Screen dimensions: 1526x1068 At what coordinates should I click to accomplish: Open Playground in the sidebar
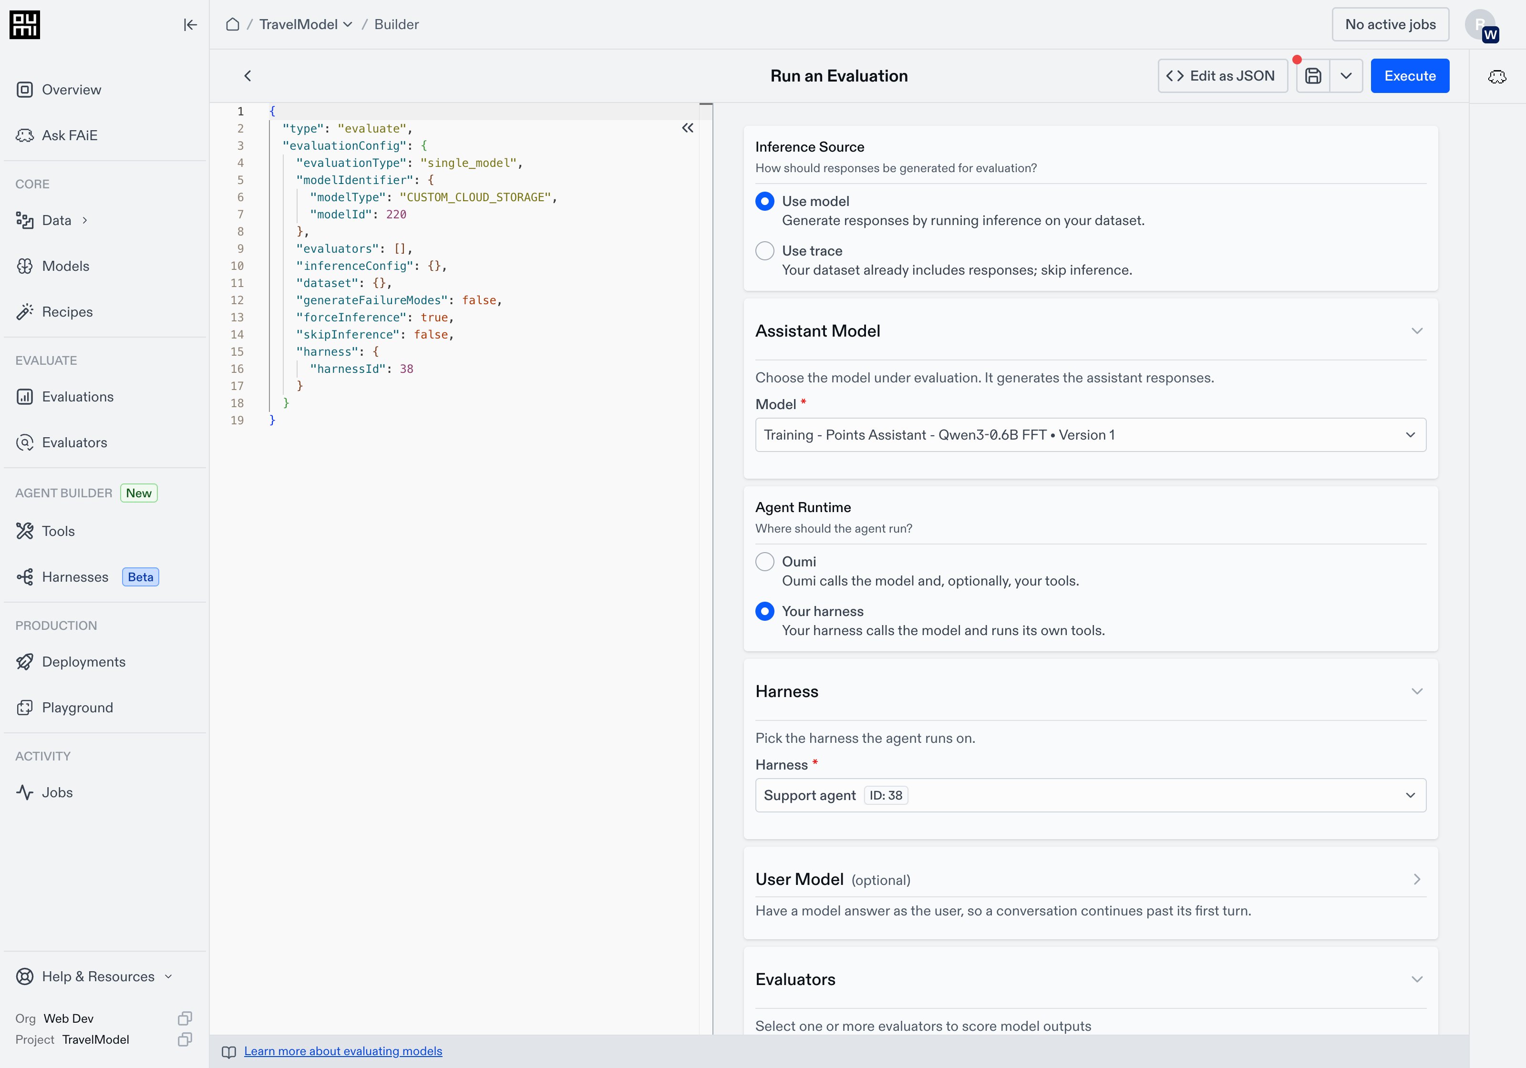104,708
